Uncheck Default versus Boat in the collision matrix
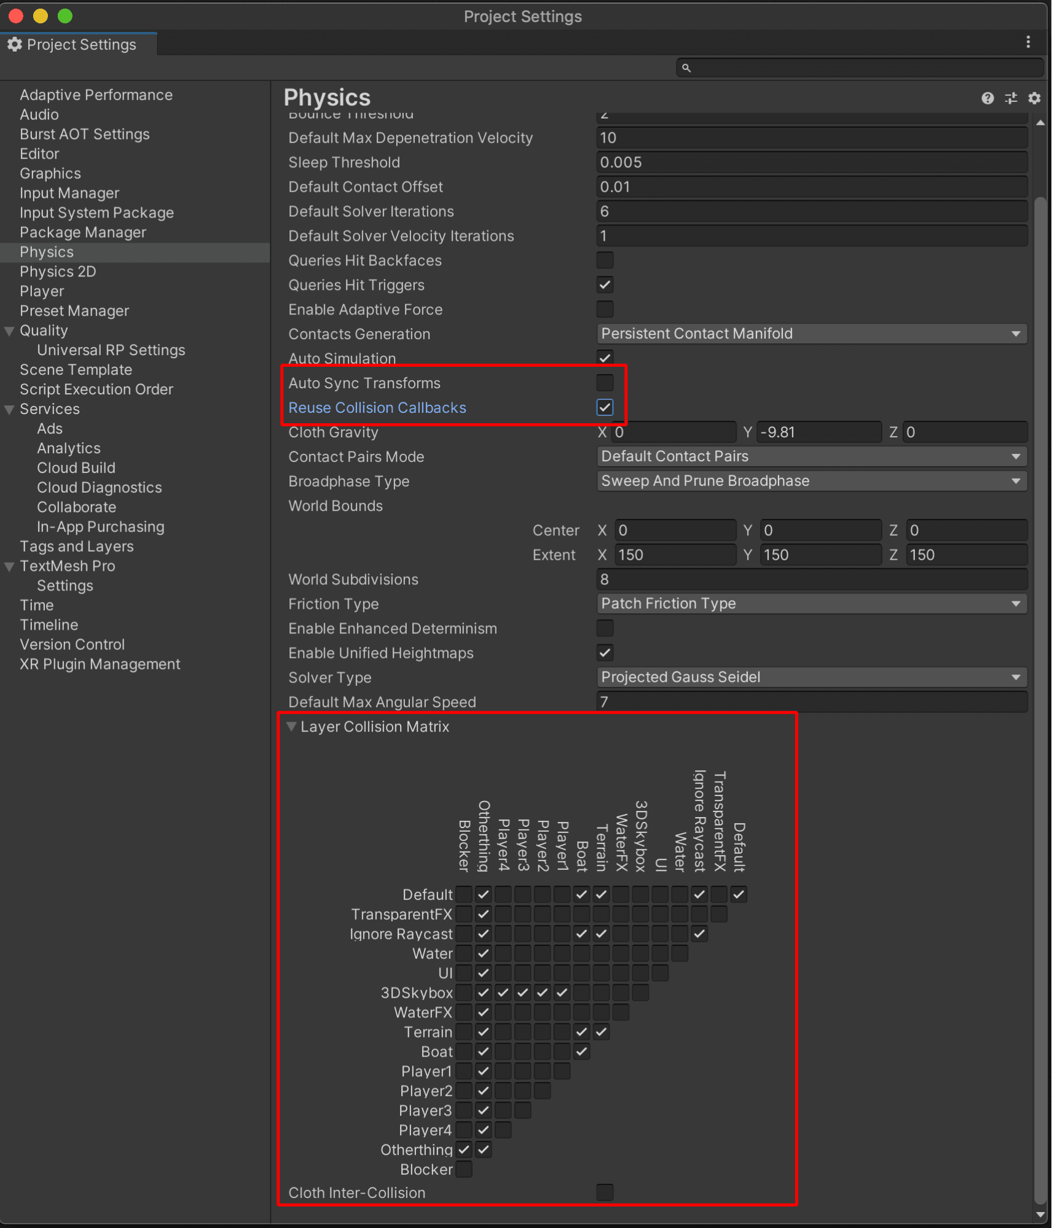1052x1228 pixels. click(581, 894)
